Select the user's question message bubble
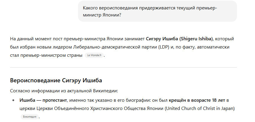This screenshot has width=255, height=122. click(x=157, y=11)
